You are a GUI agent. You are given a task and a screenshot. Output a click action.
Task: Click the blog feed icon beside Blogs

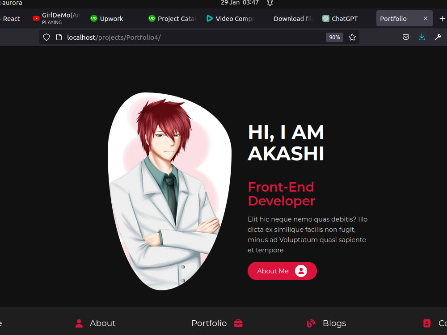point(311,323)
